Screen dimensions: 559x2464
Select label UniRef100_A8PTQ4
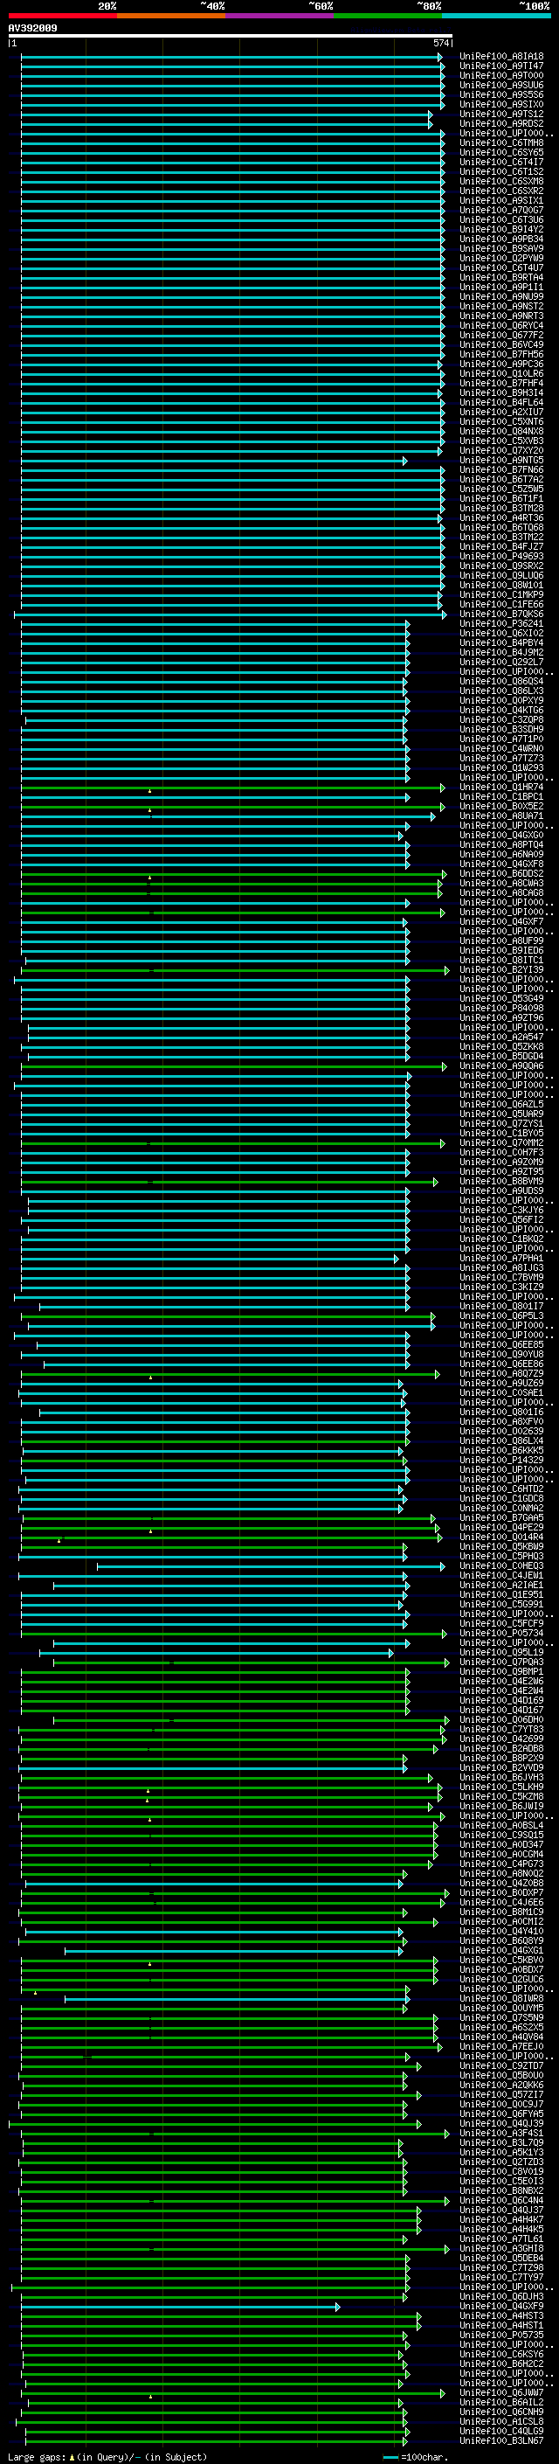pyautogui.click(x=501, y=844)
